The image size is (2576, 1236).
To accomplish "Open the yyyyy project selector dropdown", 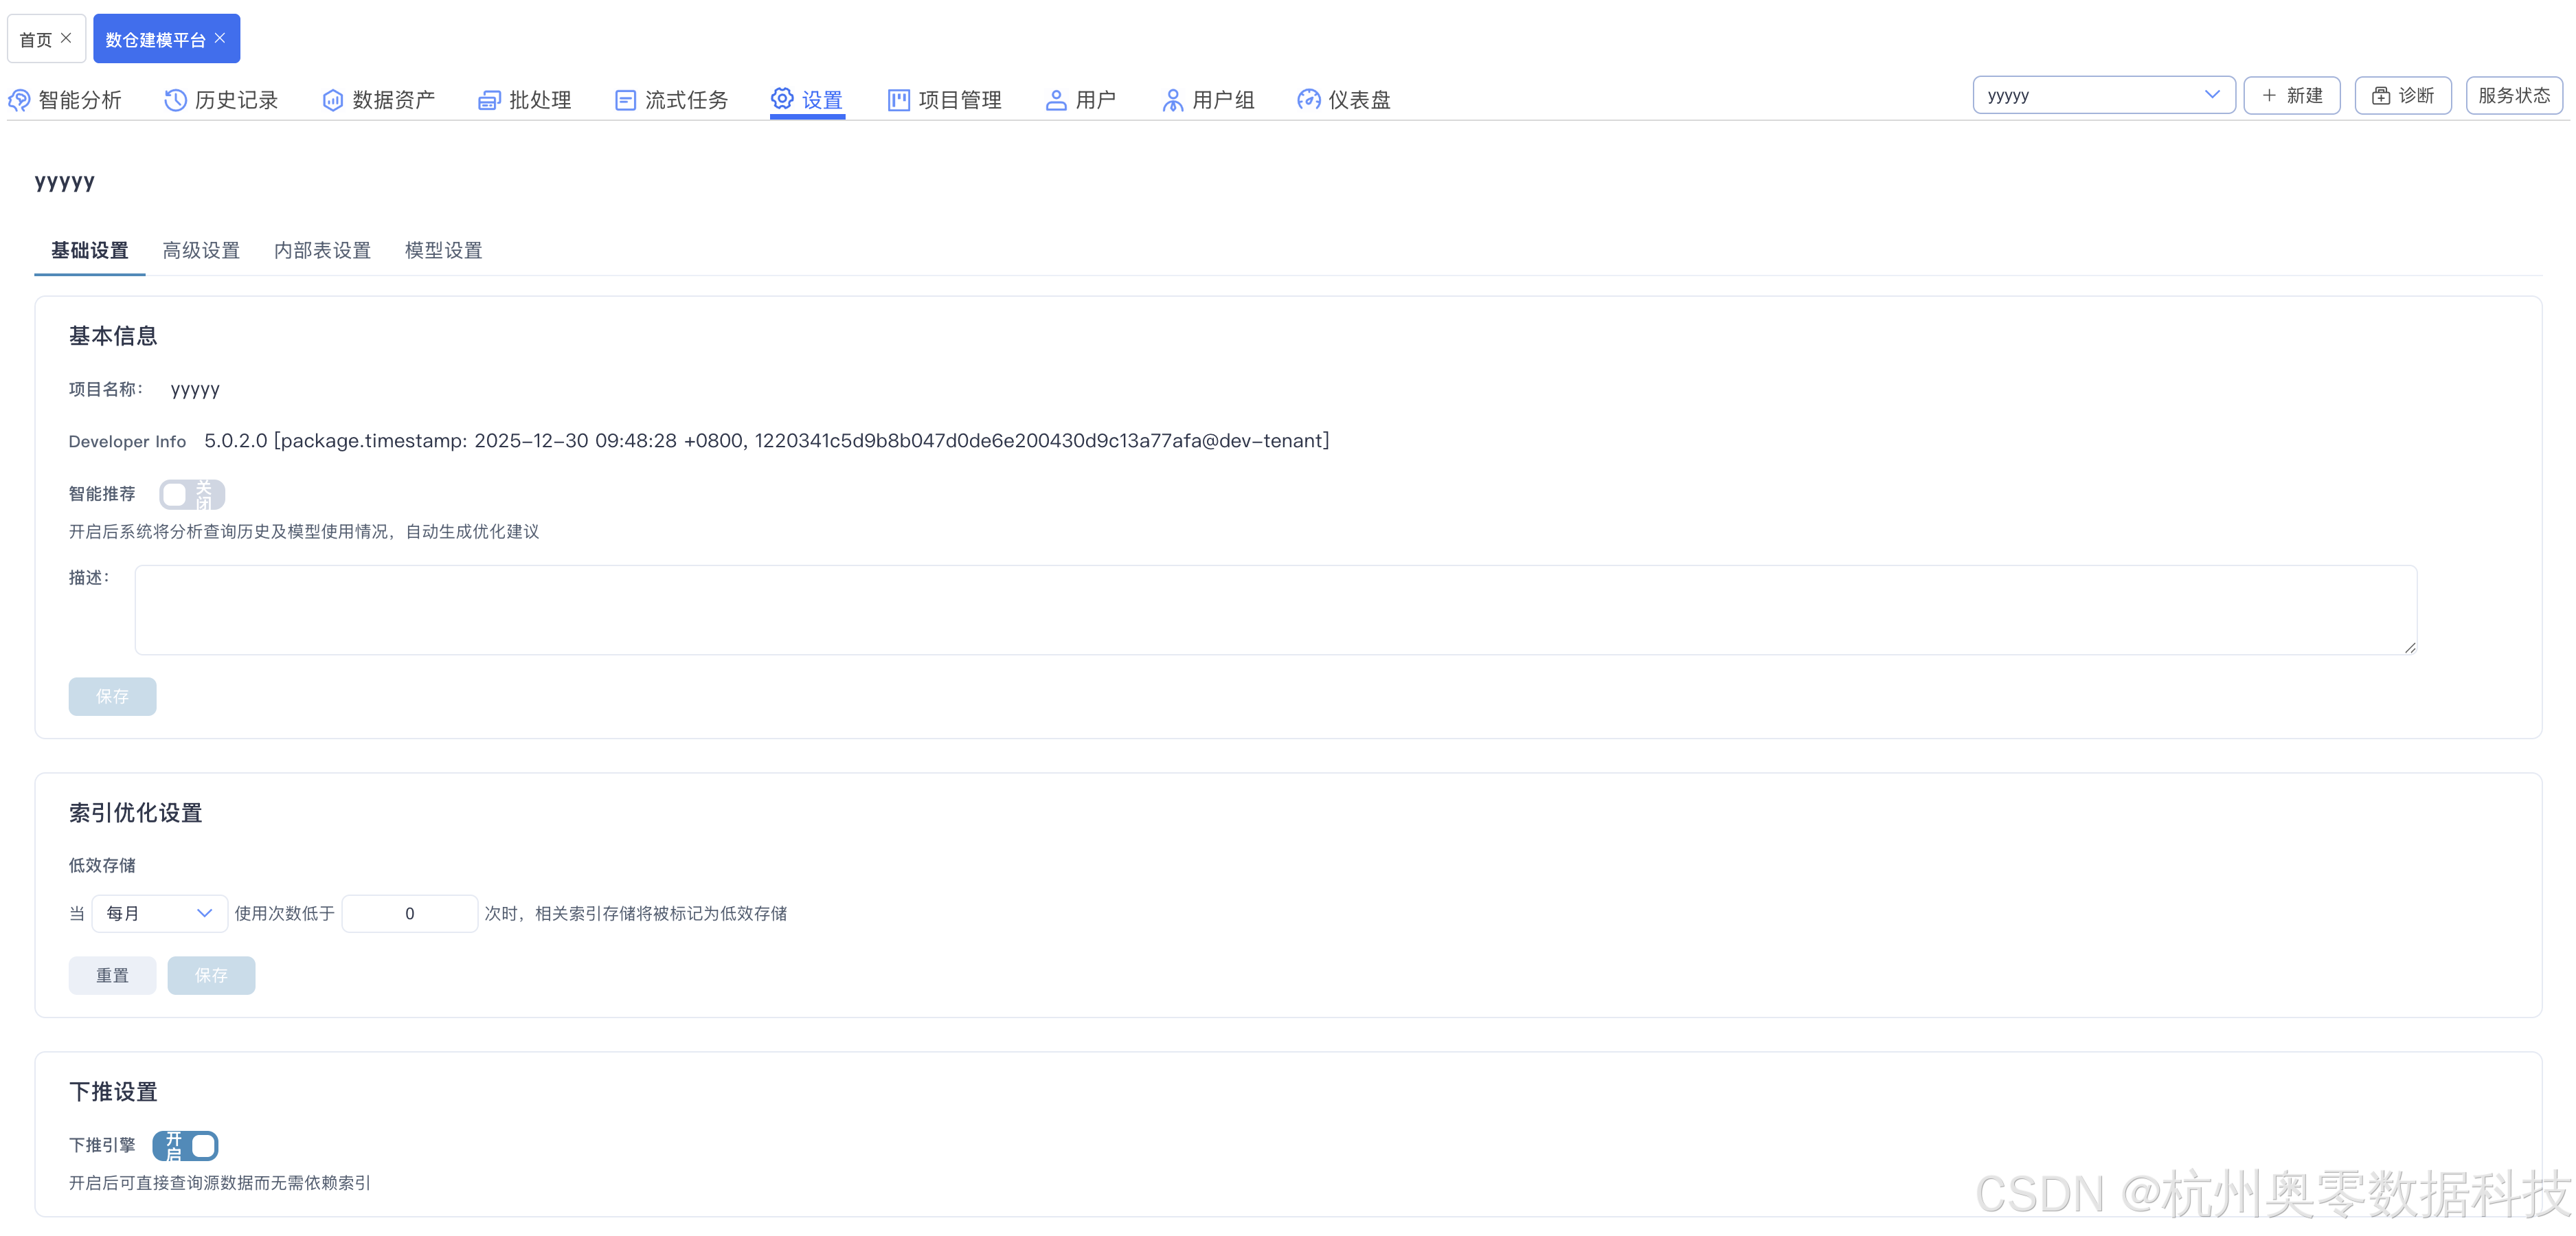I will coord(2103,95).
